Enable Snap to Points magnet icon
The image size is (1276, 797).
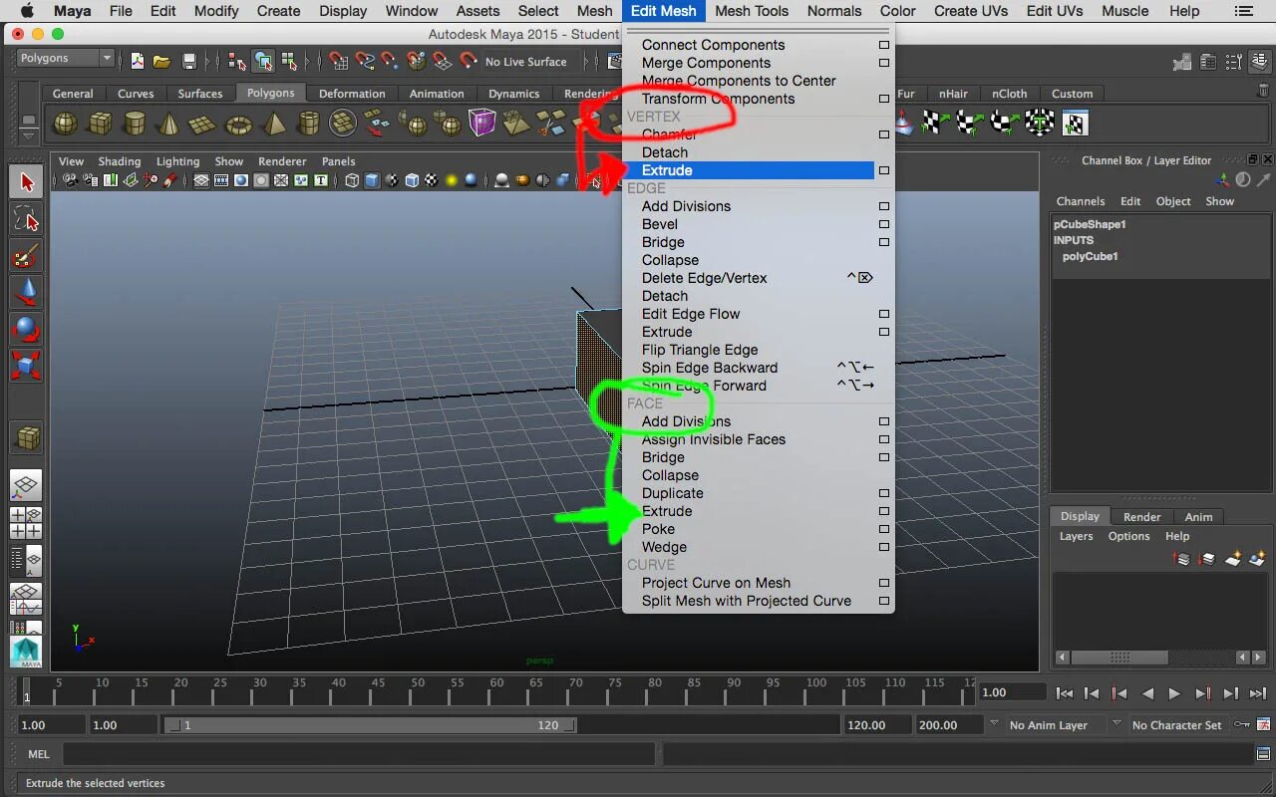pyautogui.click(x=391, y=61)
